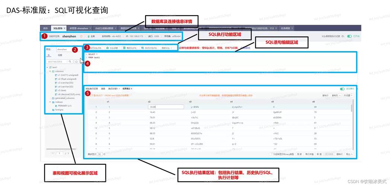Click the table search input field

click(57, 61)
